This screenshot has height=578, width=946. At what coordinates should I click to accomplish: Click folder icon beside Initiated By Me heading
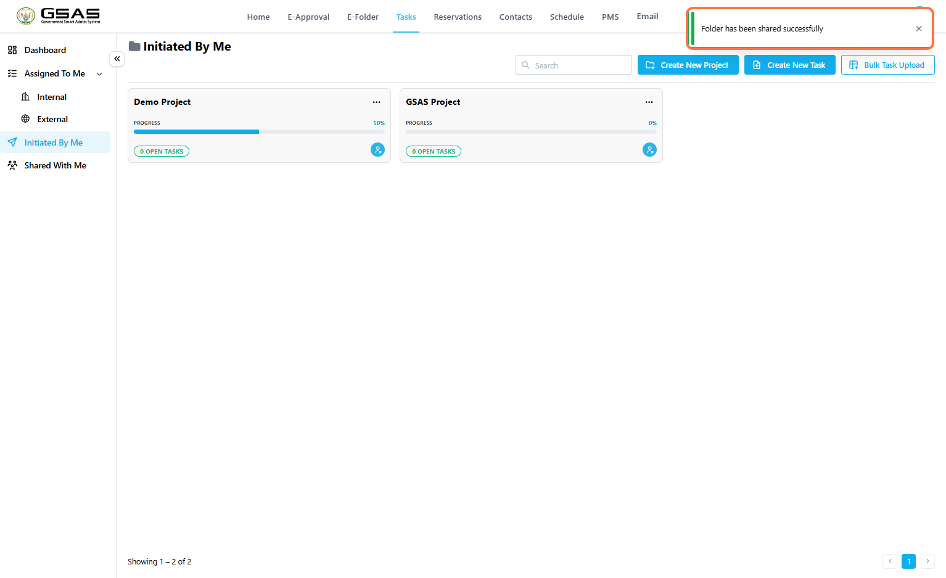[134, 46]
